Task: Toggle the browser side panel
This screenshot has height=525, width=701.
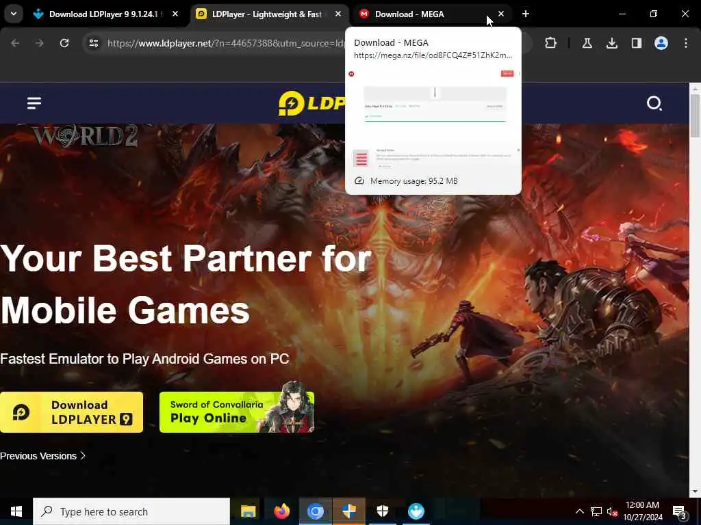Action: pyautogui.click(x=636, y=43)
